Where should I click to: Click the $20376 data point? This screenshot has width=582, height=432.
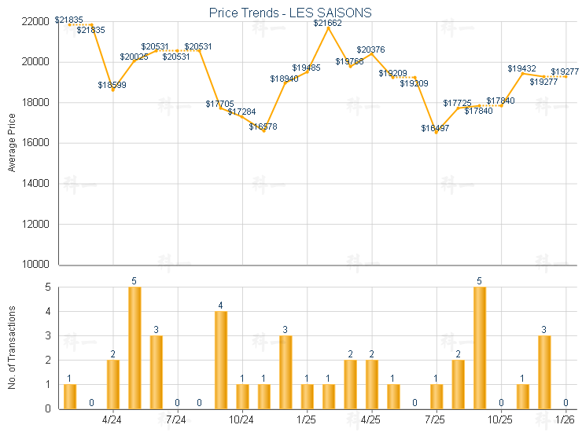click(x=372, y=53)
